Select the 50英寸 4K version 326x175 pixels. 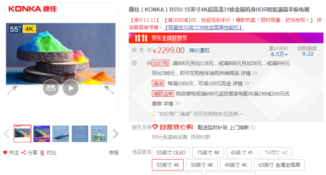click(x=202, y=165)
